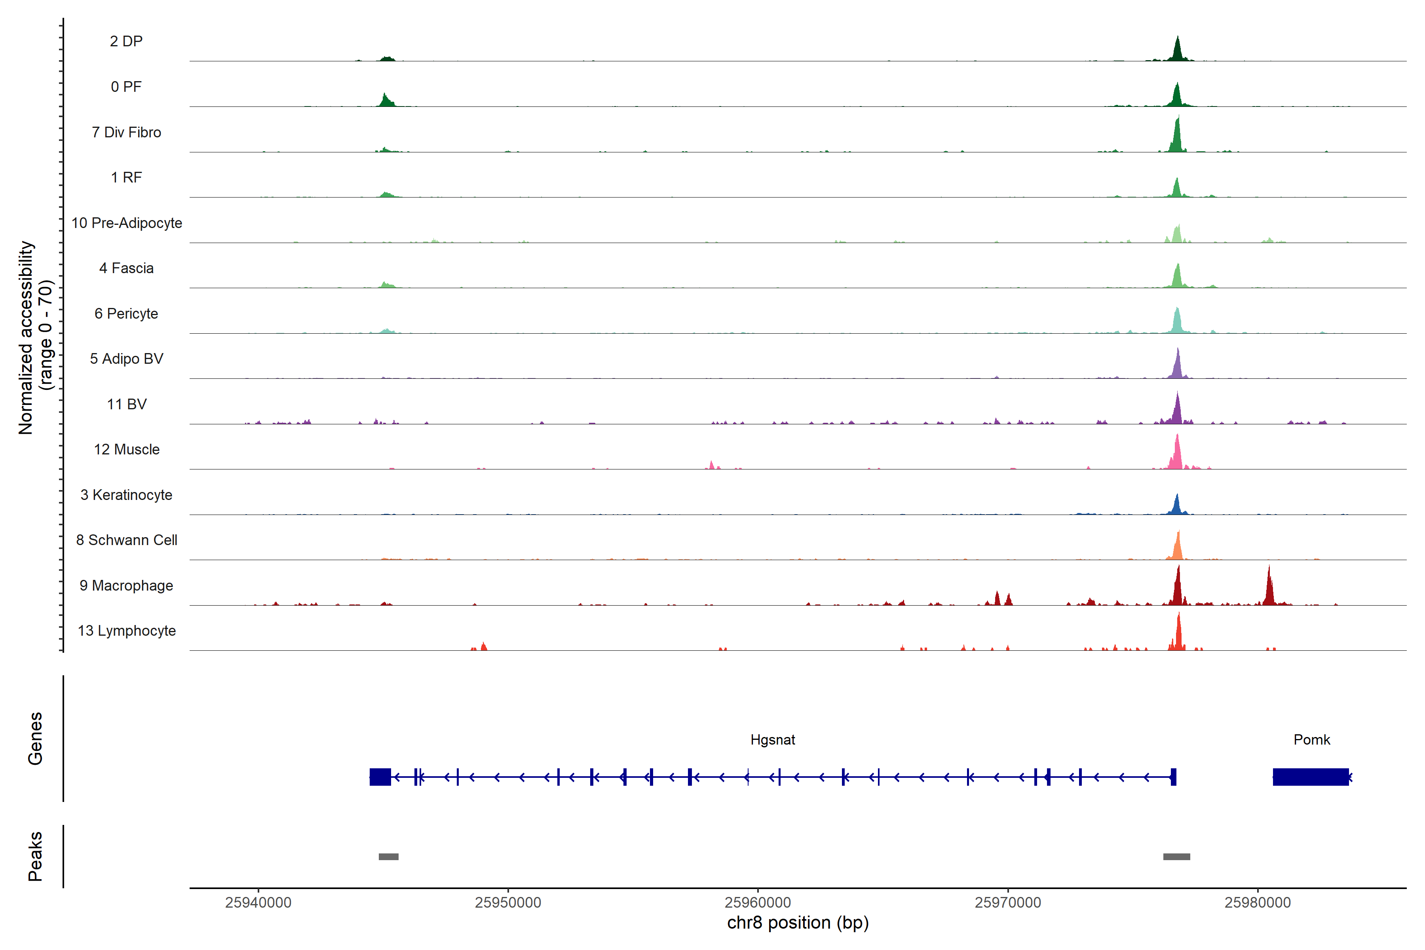The image size is (1425, 950).
Task: Click the 25980000 axis tick label
Action: [1258, 902]
